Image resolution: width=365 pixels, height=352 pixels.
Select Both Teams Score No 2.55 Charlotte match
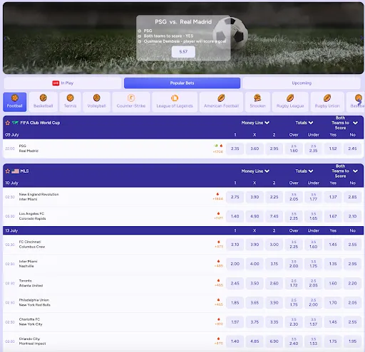click(352, 322)
